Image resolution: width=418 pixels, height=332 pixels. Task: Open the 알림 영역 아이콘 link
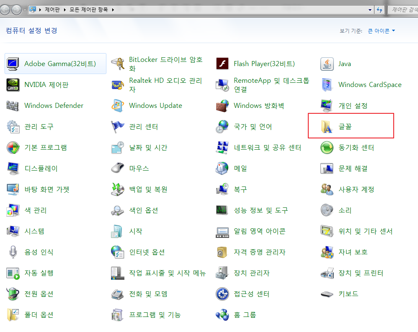[260, 231]
